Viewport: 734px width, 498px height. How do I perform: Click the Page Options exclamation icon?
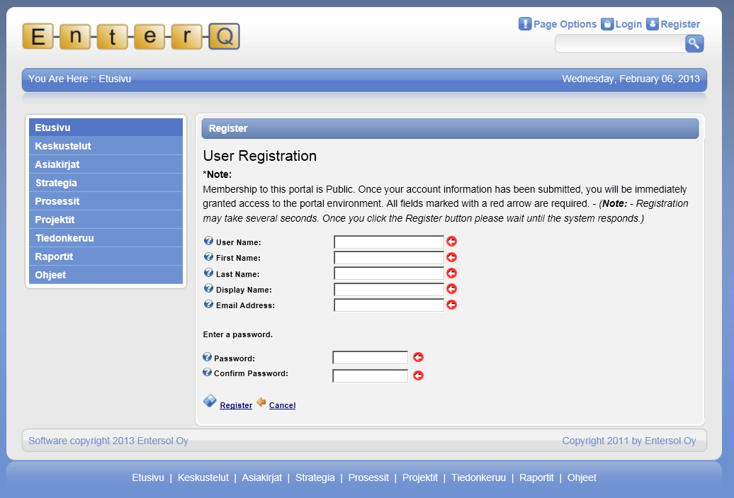click(525, 24)
